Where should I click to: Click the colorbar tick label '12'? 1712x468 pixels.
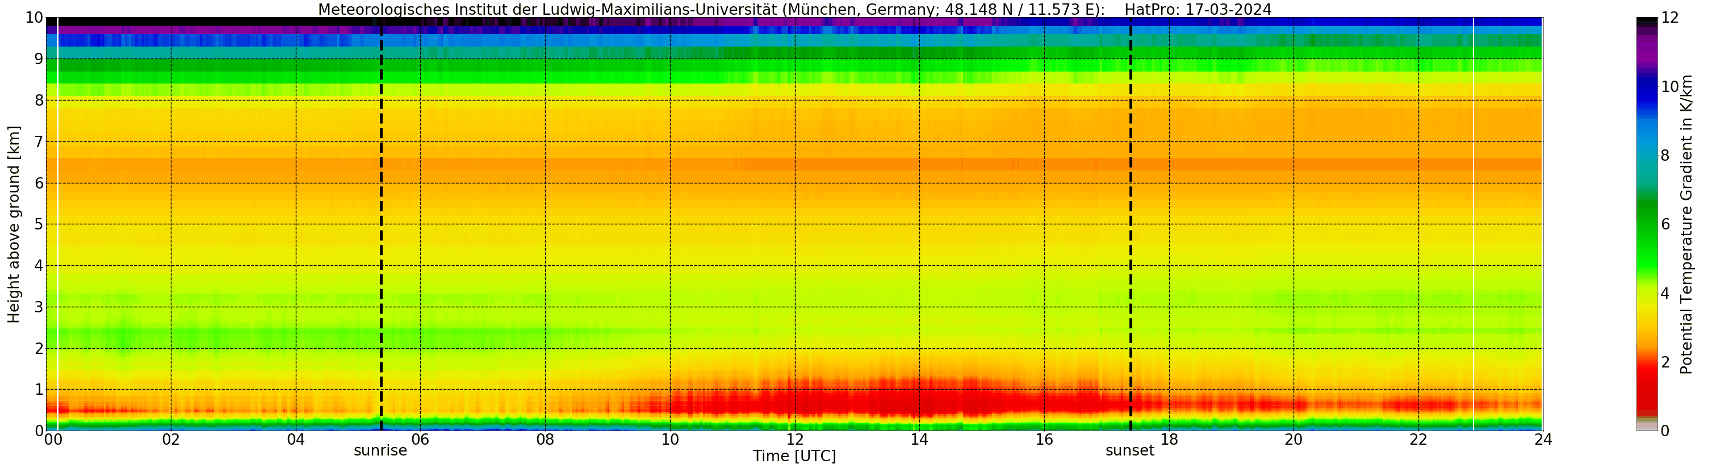click(1670, 18)
